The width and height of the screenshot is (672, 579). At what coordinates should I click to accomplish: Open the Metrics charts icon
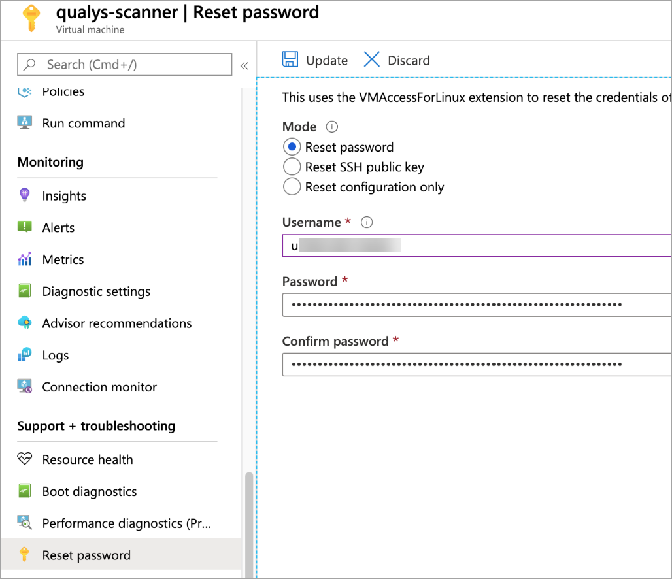pos(24,259)
